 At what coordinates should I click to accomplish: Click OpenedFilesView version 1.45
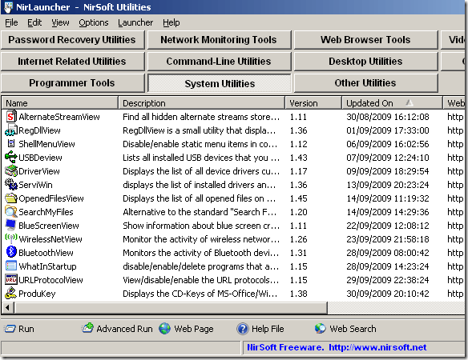pyautogui.click(x=298, y=198)
